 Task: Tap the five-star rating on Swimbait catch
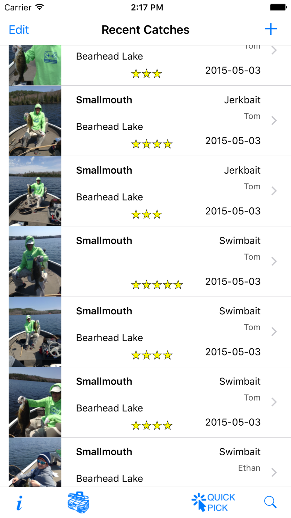point(157,285)
